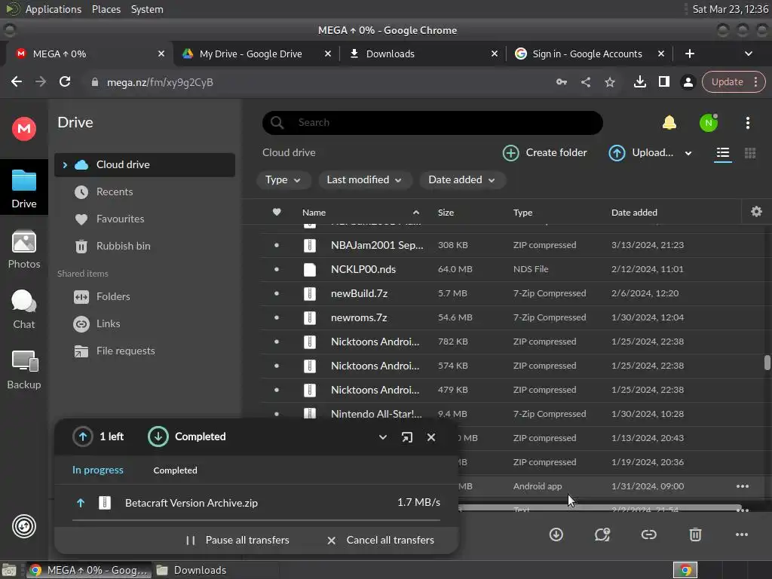Open a new browser tab
This screenshot has width=772, height=579.
coord(690,54)
